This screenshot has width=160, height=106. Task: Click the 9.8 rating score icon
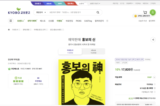(16, 78)
